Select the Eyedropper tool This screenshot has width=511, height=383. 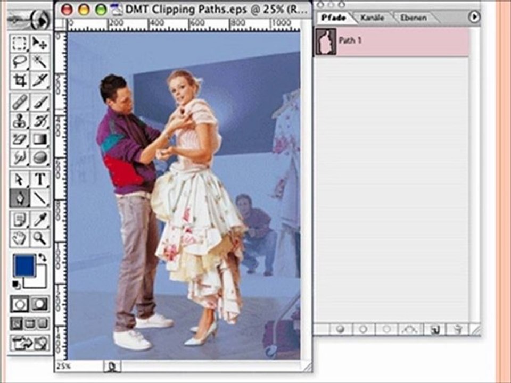tap(40, 220)
